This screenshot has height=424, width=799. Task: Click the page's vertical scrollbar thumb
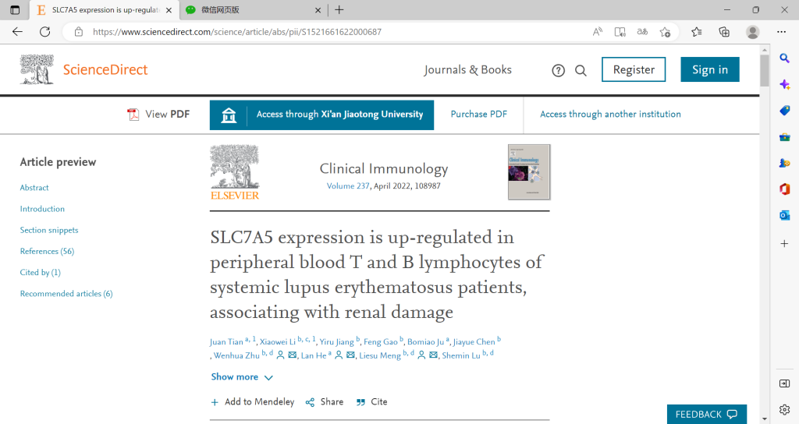(x=765, y=70)
